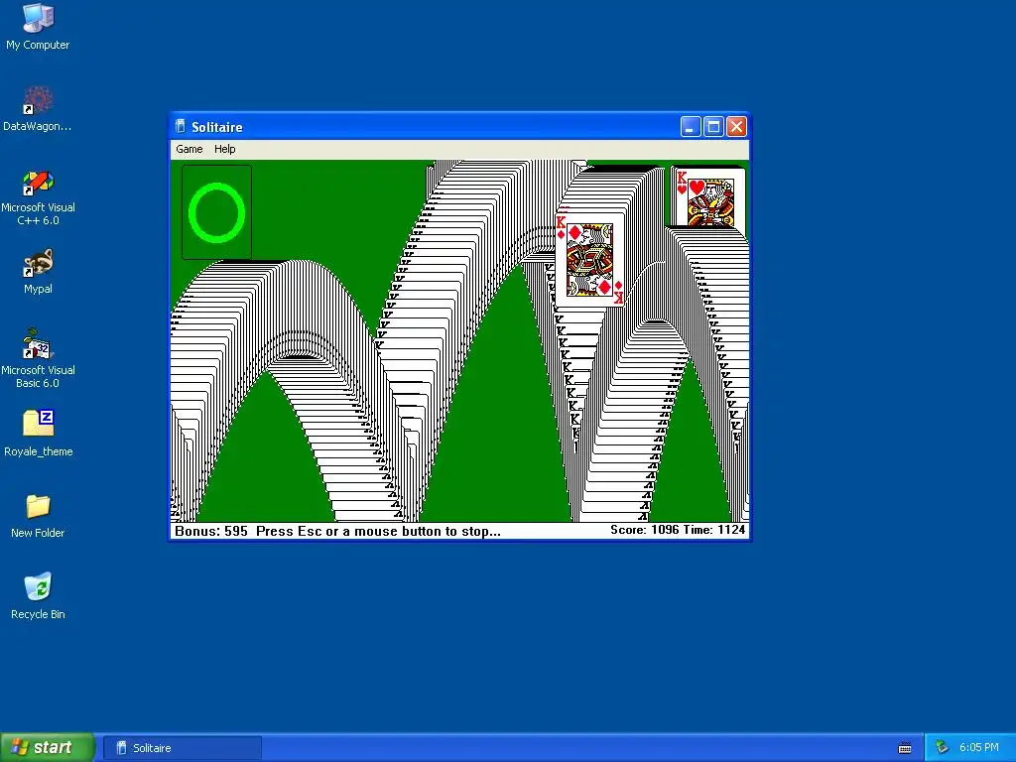Image resolution: width=1016 pixels, height=762 pixels.
Task: Select the Royale_theme zip file
Action: coord(38,433)
